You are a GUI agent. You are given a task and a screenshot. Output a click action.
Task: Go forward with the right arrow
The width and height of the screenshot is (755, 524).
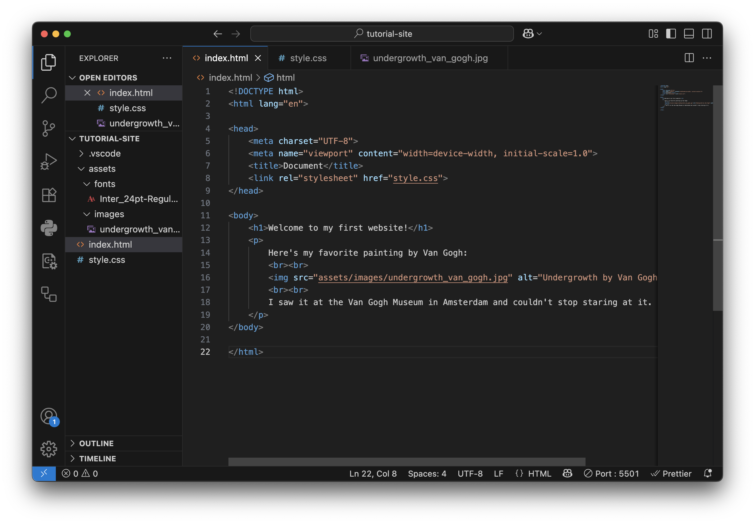[236, 34]
